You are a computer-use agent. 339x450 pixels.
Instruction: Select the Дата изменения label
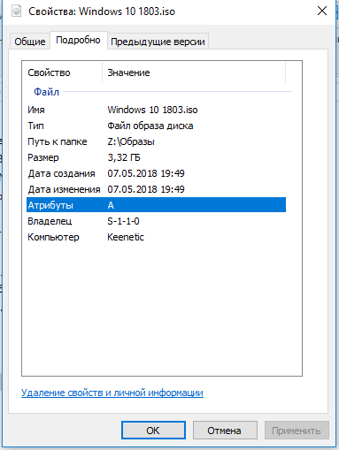pyautogui.click(x=64, y=189)
